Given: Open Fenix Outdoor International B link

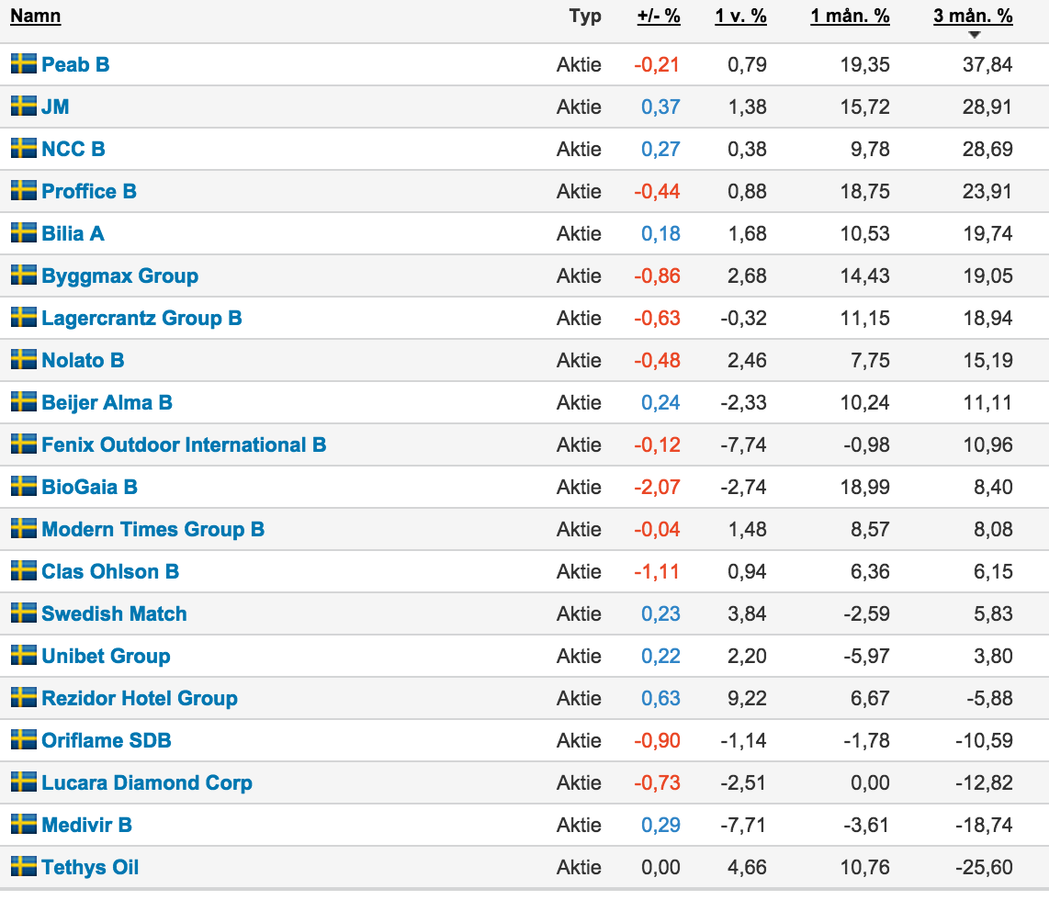Looking at the screenshot, I should [184, 444].
